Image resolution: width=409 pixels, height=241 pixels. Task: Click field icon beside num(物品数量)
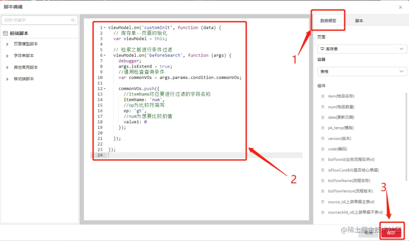[323, 107]
